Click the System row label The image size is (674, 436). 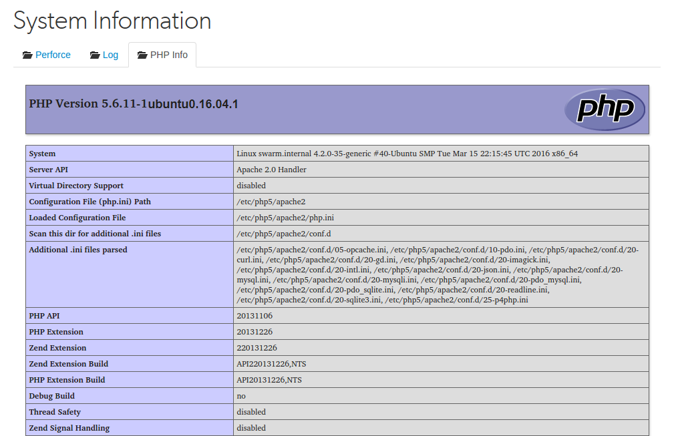(42, 154)
